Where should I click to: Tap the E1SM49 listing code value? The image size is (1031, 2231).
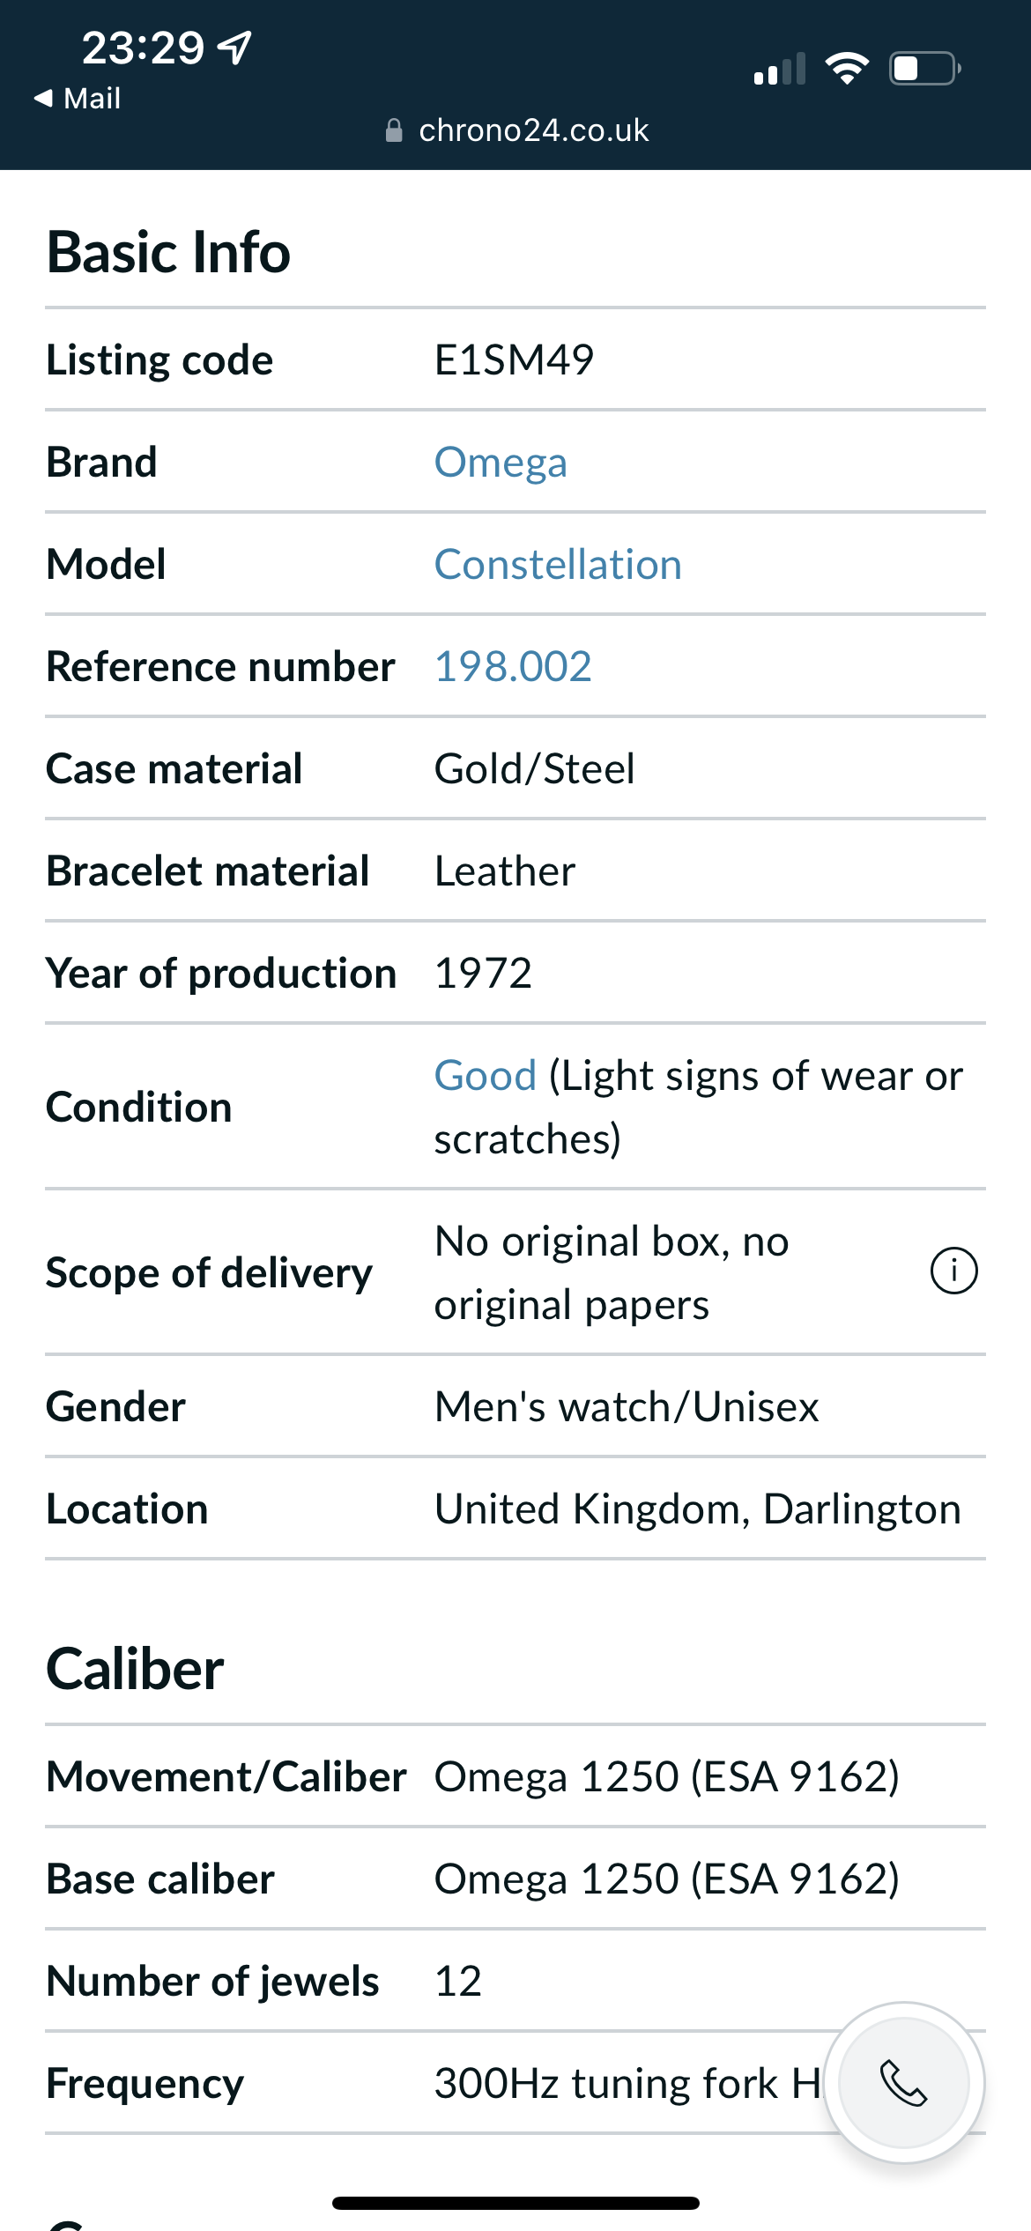(514, 359)
